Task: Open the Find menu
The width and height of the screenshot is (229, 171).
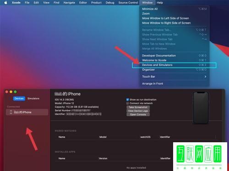Action: 56,3
